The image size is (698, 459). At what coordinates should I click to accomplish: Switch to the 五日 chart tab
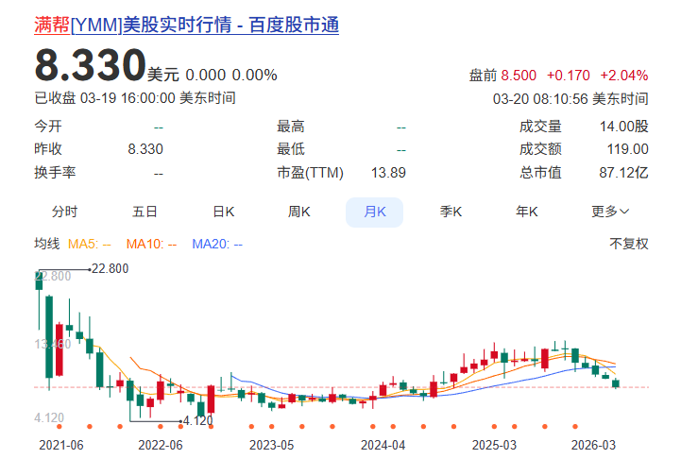point(145,212)
